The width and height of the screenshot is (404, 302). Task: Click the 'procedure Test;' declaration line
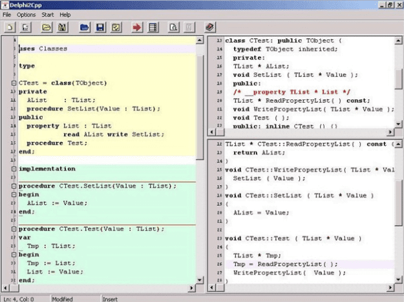(57, 143)
